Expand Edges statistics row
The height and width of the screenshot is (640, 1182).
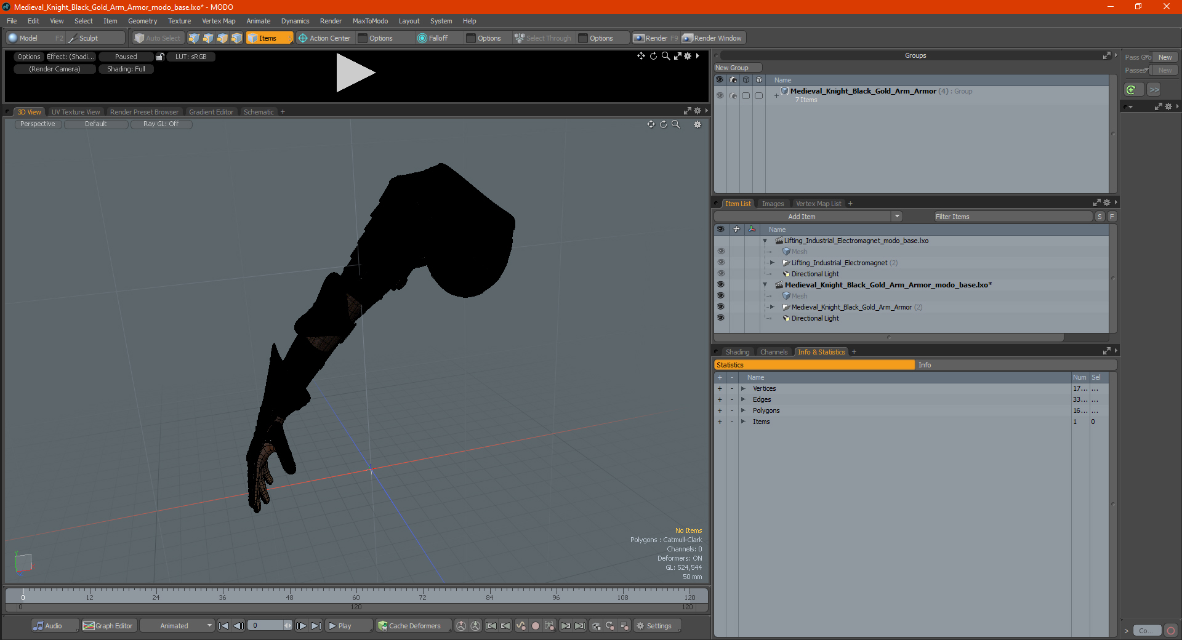tap(743, 399)
